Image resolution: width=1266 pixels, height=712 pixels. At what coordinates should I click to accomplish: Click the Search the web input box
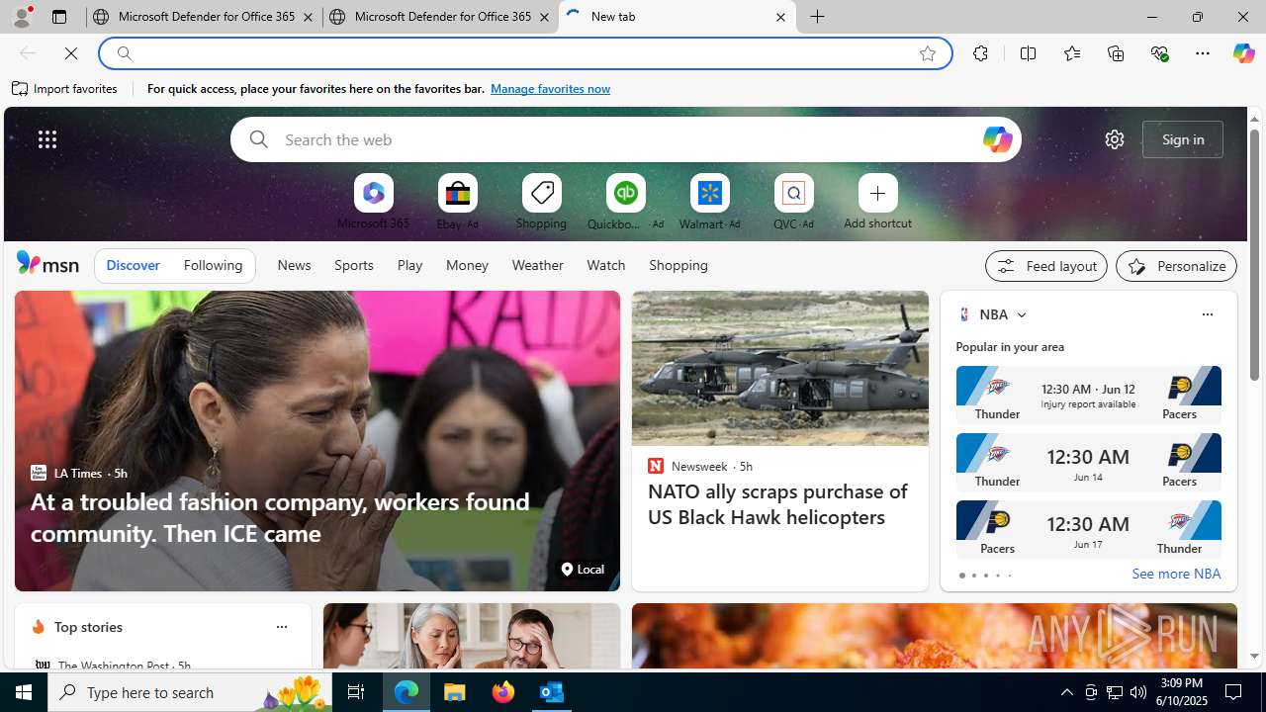click(625, 139)
